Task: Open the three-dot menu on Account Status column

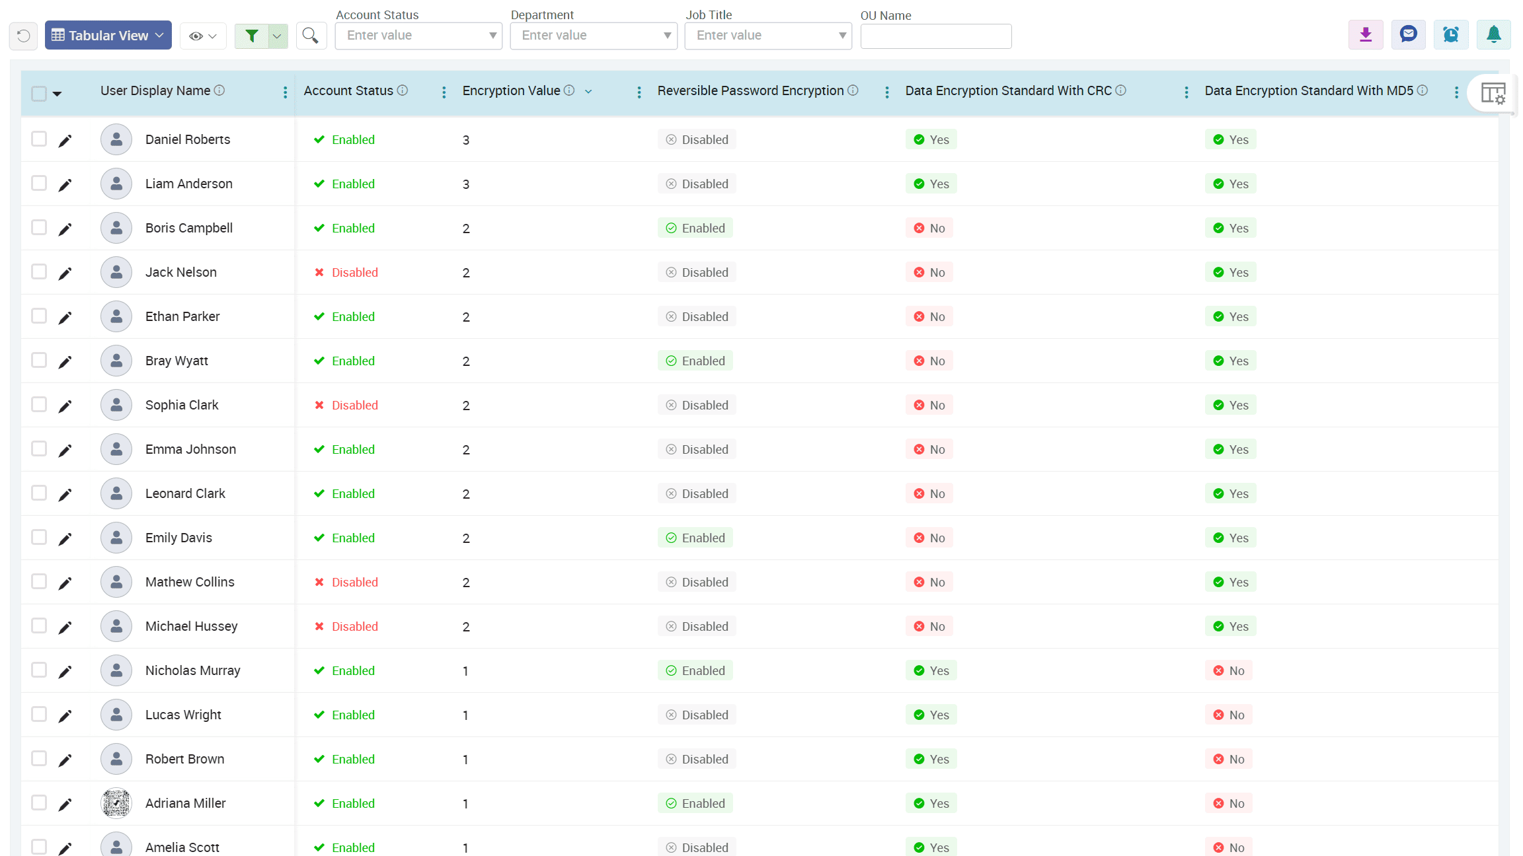Action: 444,92
